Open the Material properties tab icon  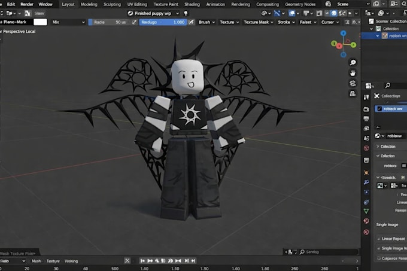point(366,221)
